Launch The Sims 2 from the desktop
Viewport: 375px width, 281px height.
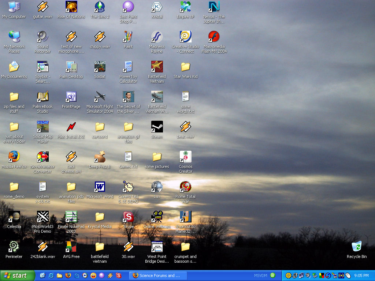pos(100,7)
